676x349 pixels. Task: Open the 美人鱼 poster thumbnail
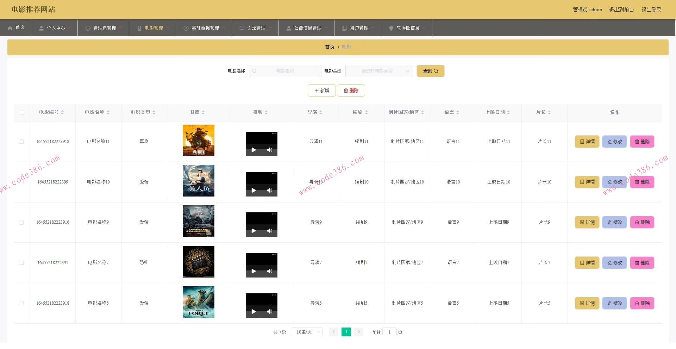coord(199,181)
